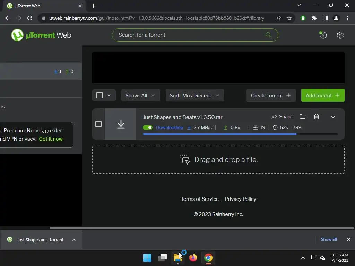This screenshot has height=266, width=355.
Task: Click the download arrow thumbnail of the torrent
Action: point(120,124)
